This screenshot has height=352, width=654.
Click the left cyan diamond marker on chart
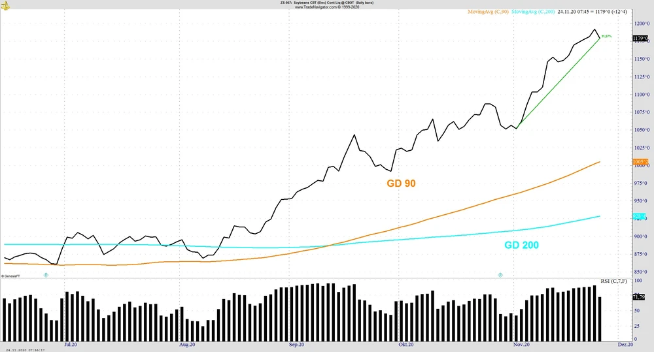[46, 276]
